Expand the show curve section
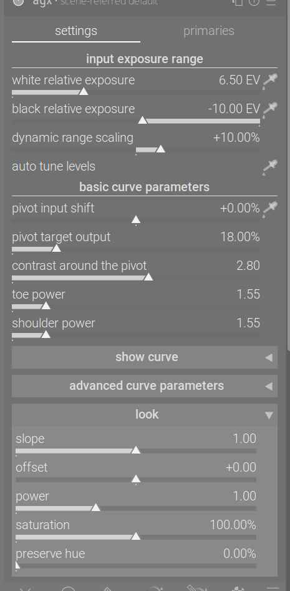This screenshot has height=591, width=290. pos(145,357)
